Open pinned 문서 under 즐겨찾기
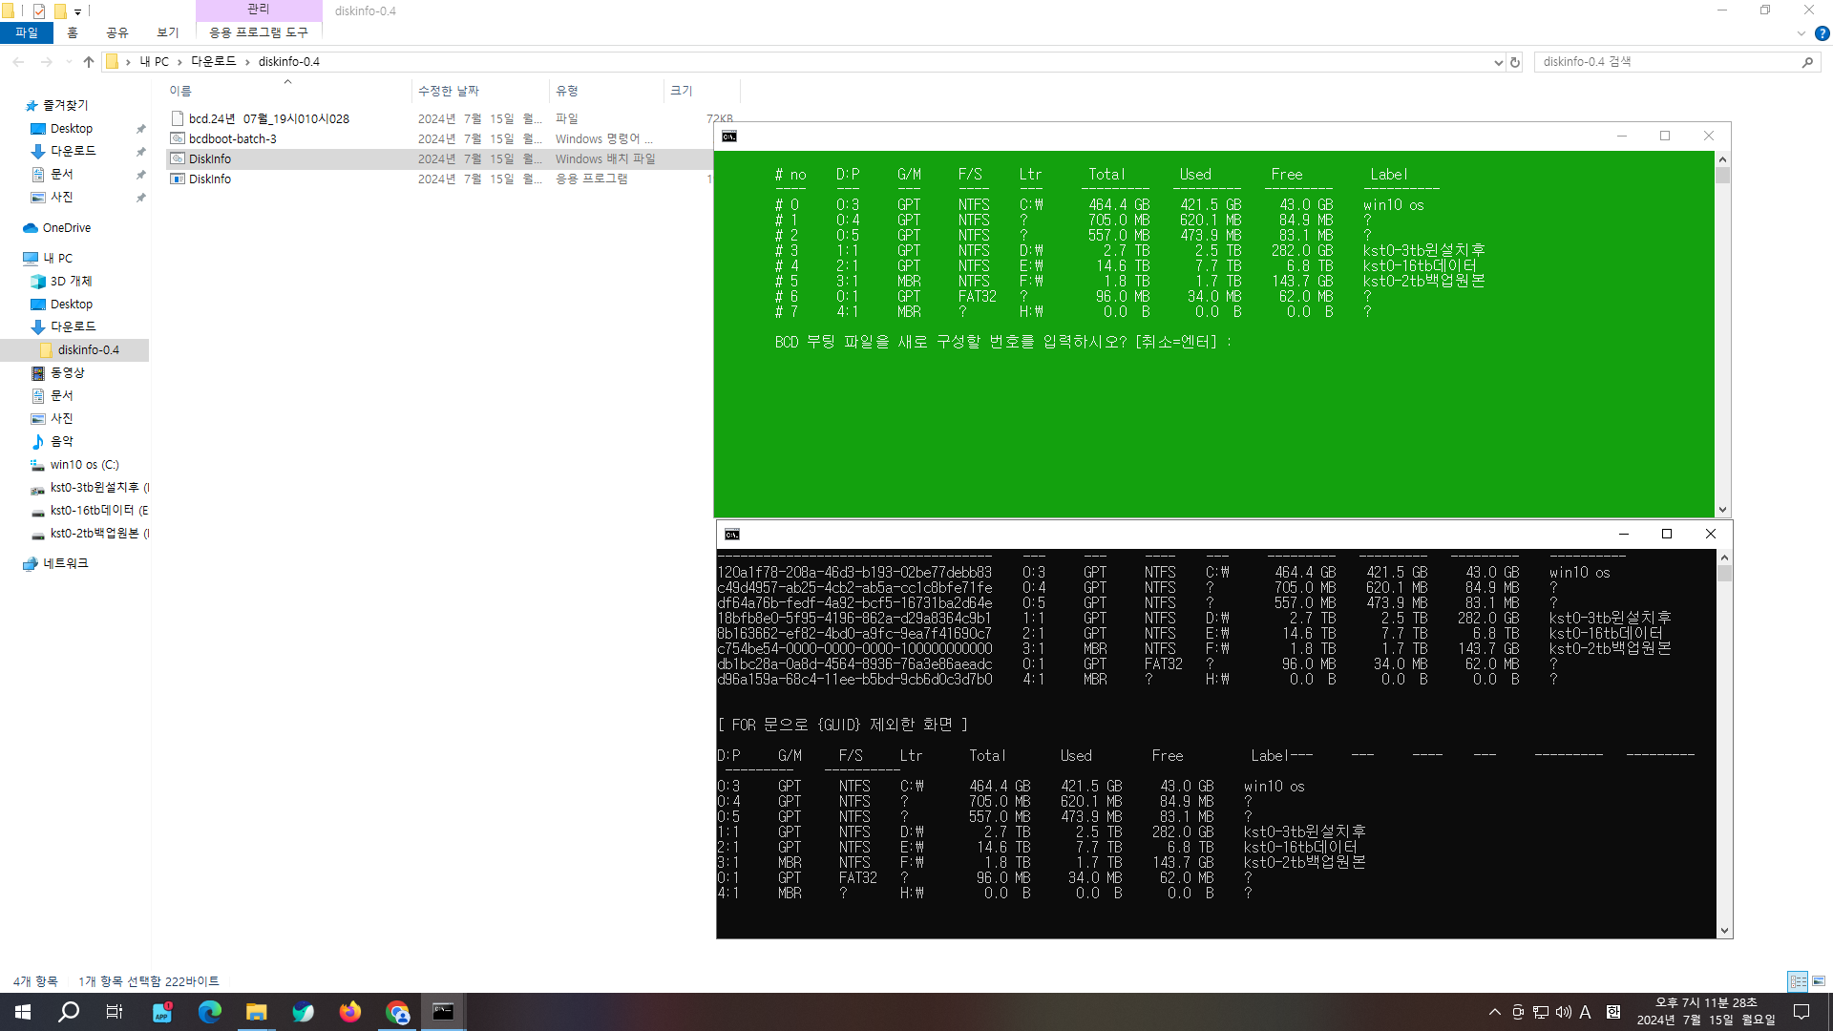 coord(61,174)
